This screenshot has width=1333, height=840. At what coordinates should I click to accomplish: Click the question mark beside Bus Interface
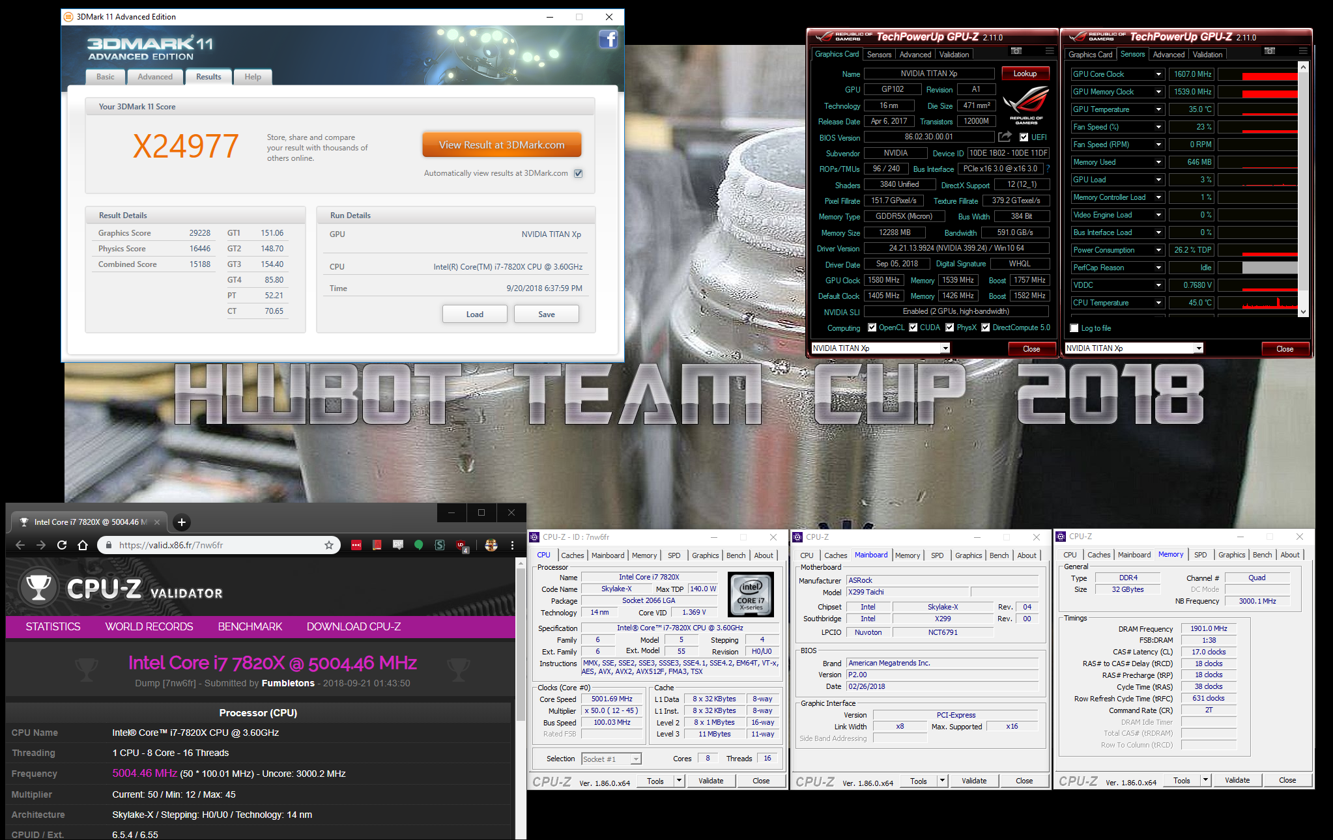(x=1048, y=169)
